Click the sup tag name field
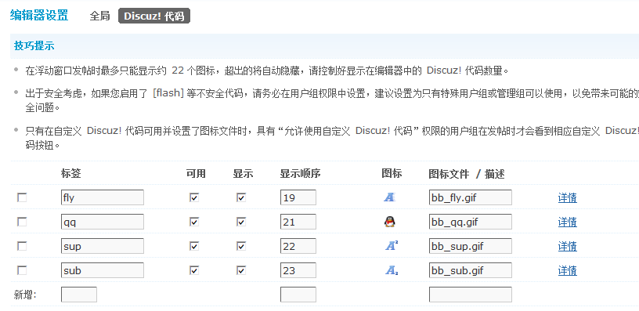 103,246
